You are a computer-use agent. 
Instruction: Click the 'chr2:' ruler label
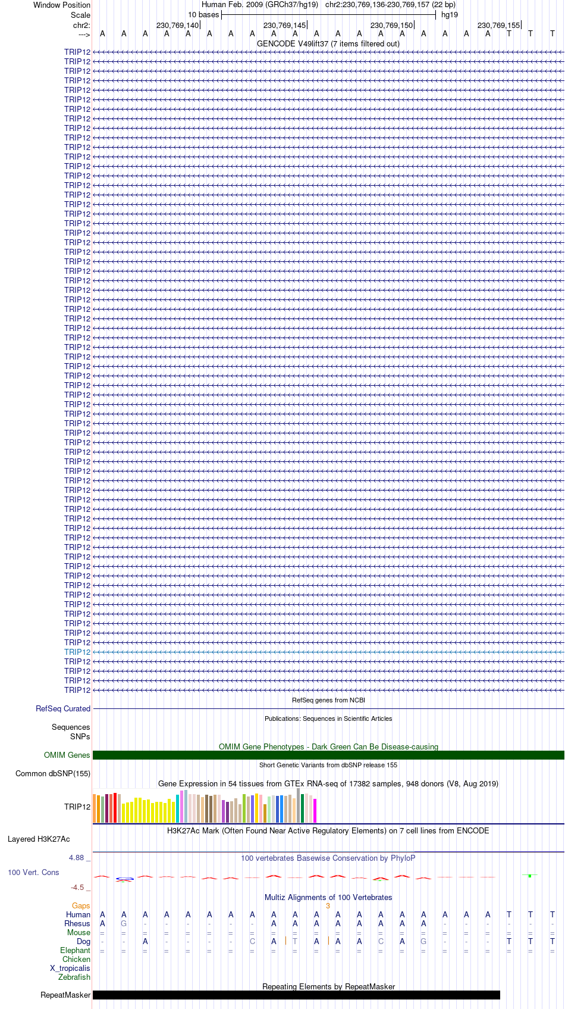(81, 26)
